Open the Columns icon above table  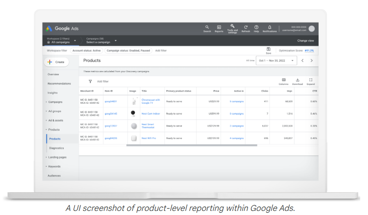coord(284,80)
